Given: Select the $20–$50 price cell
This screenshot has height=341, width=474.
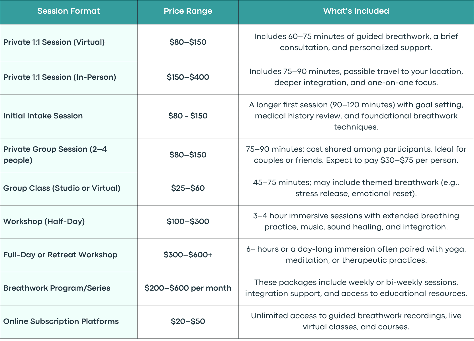Looking at the screenshot, I should [188, 321].
